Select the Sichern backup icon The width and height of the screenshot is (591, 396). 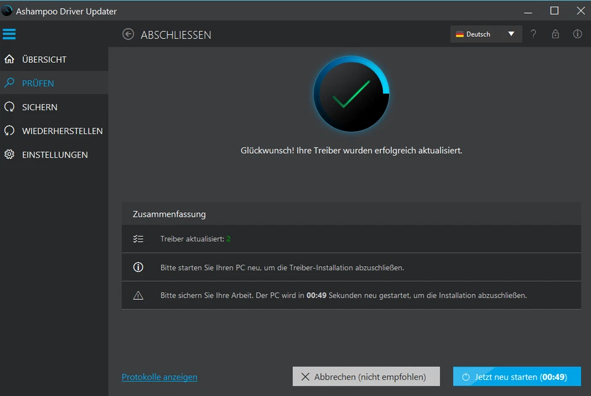tap(9, 107)
